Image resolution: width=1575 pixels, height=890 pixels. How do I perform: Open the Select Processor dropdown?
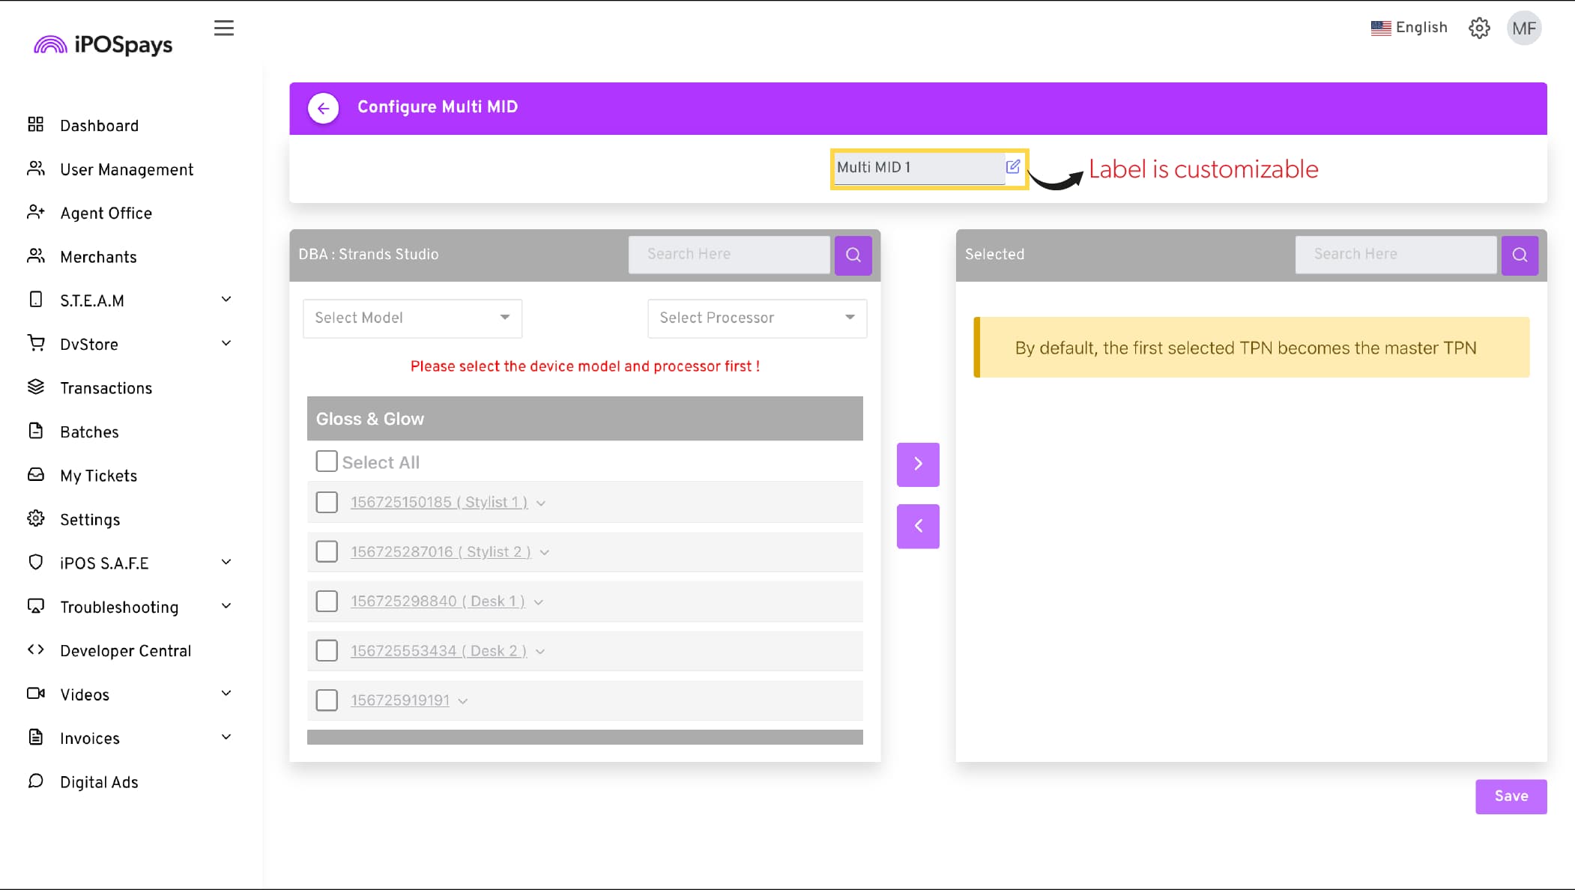[x=757, y=318]
